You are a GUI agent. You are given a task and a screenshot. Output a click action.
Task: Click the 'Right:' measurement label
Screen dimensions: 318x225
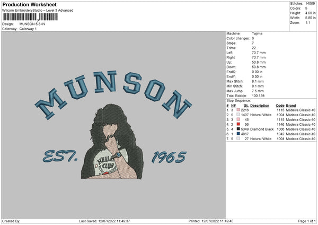coord(231,57)
